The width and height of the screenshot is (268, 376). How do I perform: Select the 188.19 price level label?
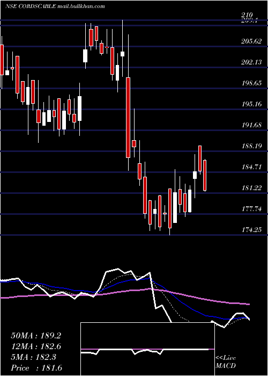(251, 146)
